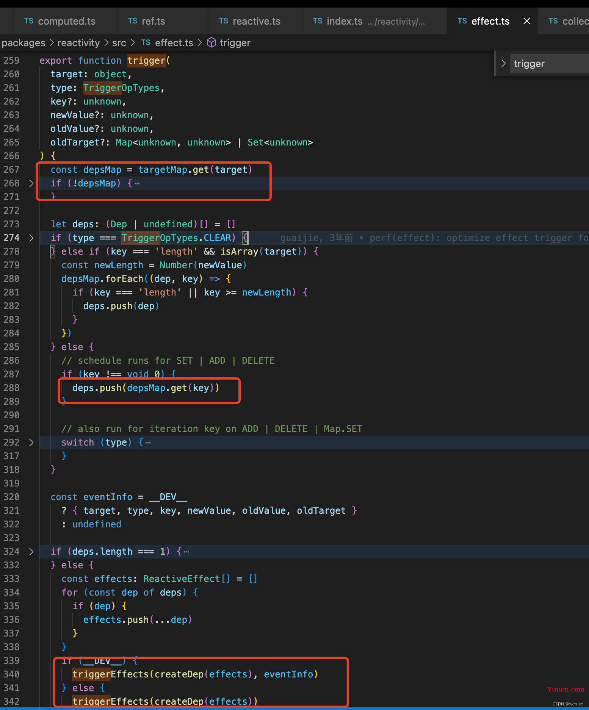Click CLEAR in TriggerOpTypes.CLEAR

pyautogui.click(x=217, y=238)
